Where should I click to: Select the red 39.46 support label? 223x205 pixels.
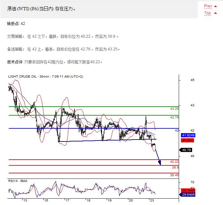point(174,175)
